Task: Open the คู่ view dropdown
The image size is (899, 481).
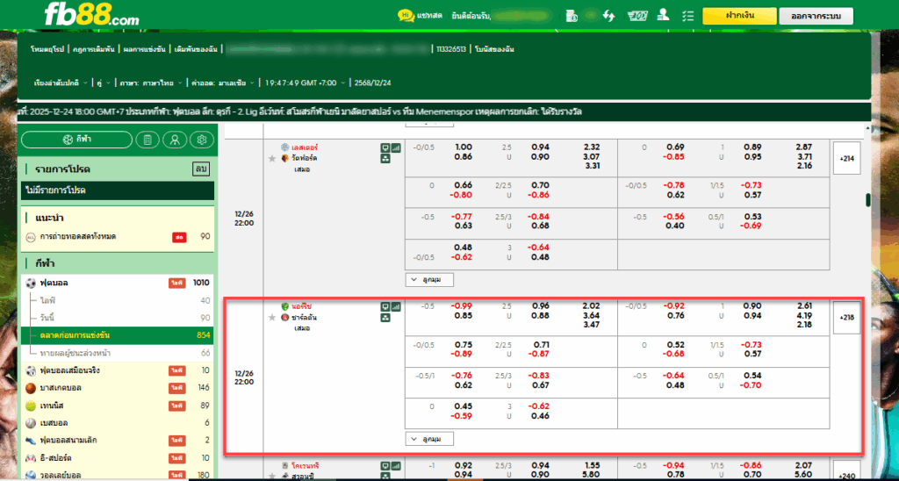Action: click(104, 83)
